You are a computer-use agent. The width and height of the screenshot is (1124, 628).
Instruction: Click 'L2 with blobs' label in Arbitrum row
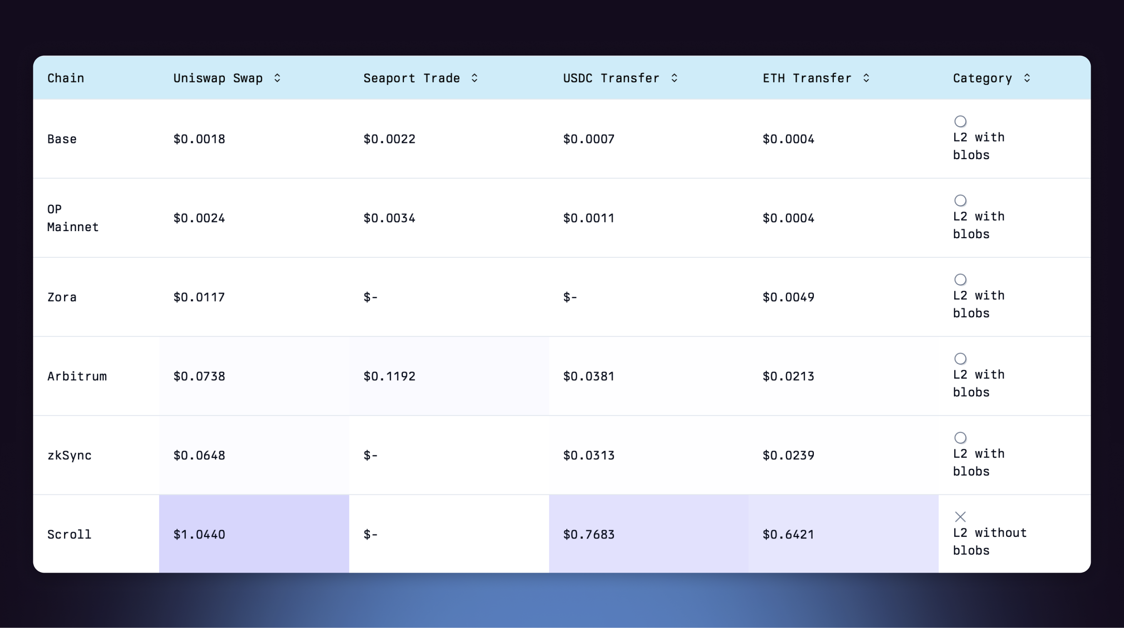pyautogui.click(x=979, y=383)
